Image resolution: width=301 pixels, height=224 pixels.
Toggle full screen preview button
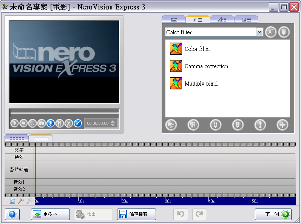point(32,123)
